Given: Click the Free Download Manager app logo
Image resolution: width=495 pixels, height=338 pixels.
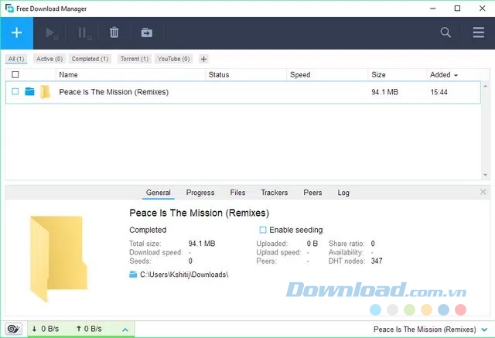Looking at the screenshot, I should point(9,9).
